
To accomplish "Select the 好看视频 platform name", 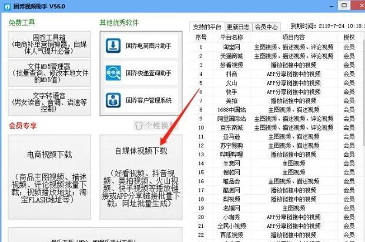I will click(232, 65).
